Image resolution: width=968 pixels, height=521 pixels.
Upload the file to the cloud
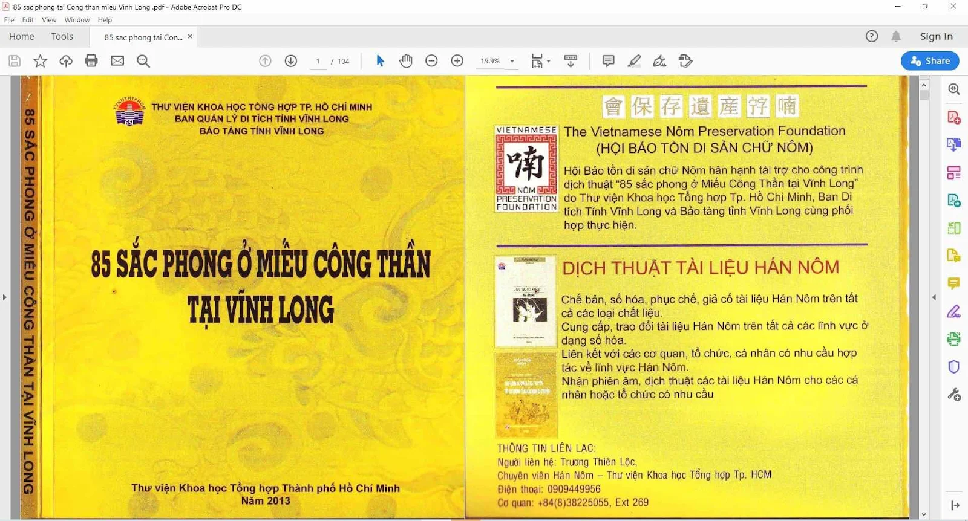[x=66, y=61]
